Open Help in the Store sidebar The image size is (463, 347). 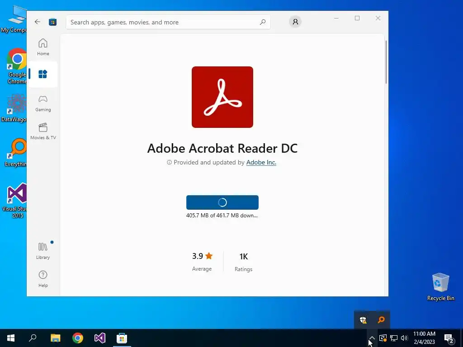point(43,279)
